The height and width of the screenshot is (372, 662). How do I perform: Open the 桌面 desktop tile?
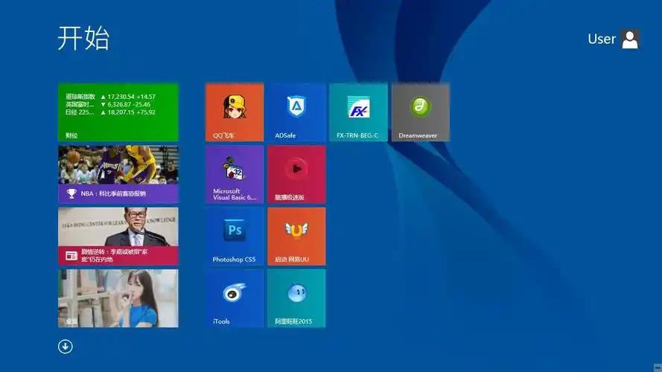118,298
